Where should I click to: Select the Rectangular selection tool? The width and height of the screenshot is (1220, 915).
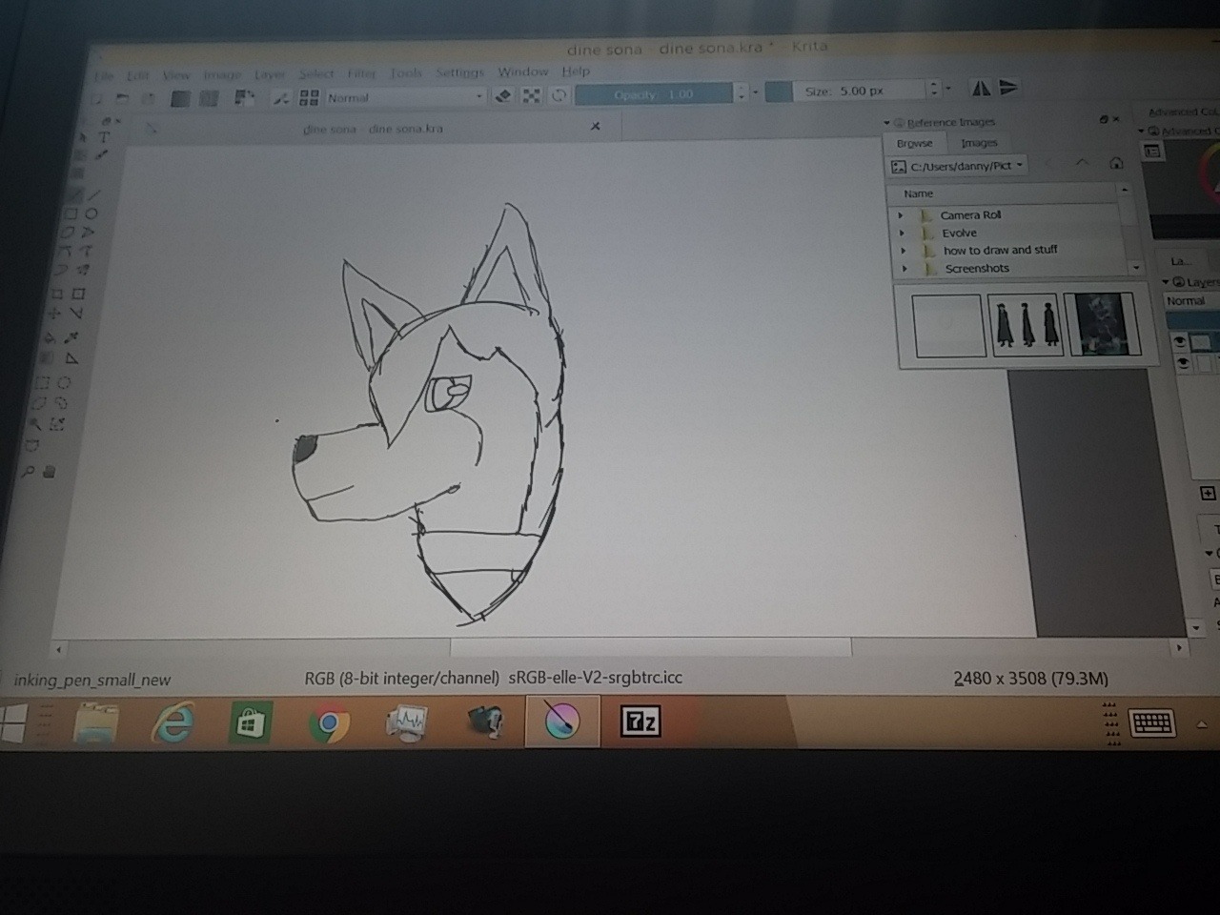(x=44, y=382)
